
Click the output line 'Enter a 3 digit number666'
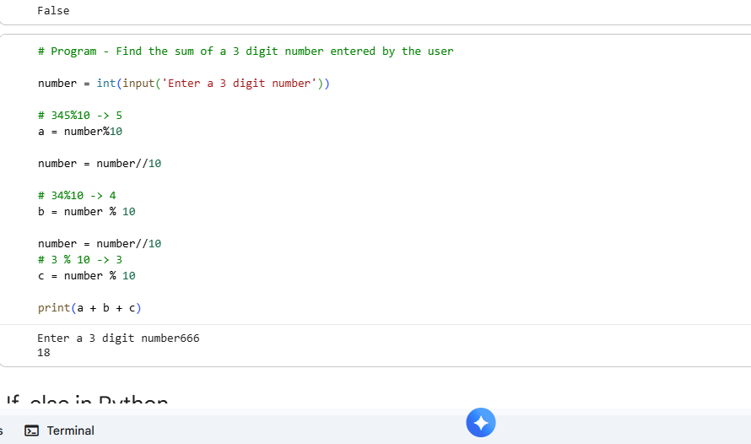pyautogui.click(x=118, y=338)
